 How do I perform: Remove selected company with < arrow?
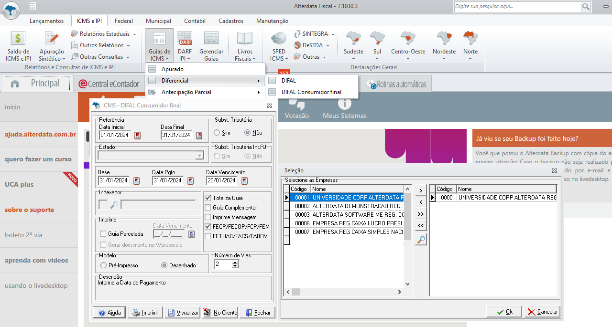tap(421, 202)
